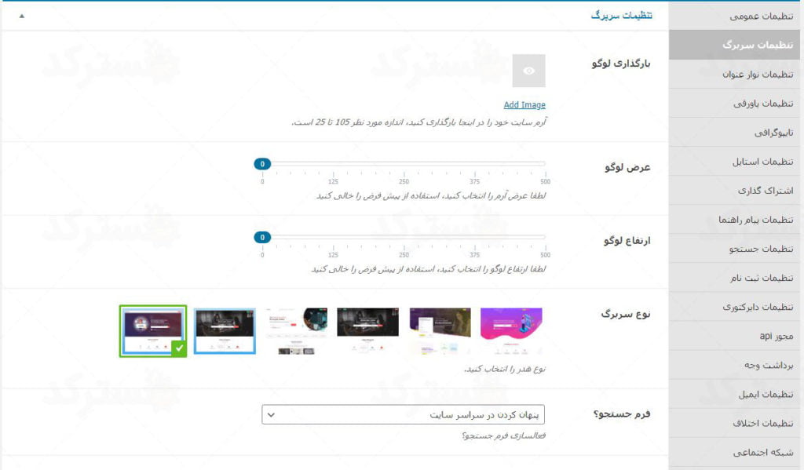Select مجوز api from the sidebar
This screenshot has height=470, width=804.
pos(777,336)
